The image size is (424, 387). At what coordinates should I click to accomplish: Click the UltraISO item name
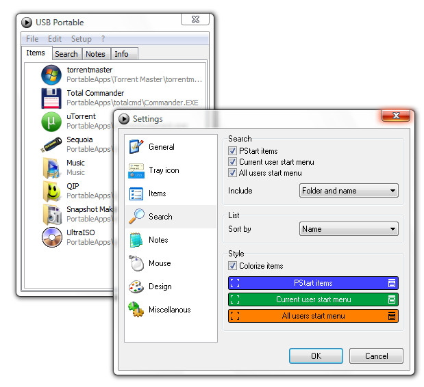click(x=81, y=232)
